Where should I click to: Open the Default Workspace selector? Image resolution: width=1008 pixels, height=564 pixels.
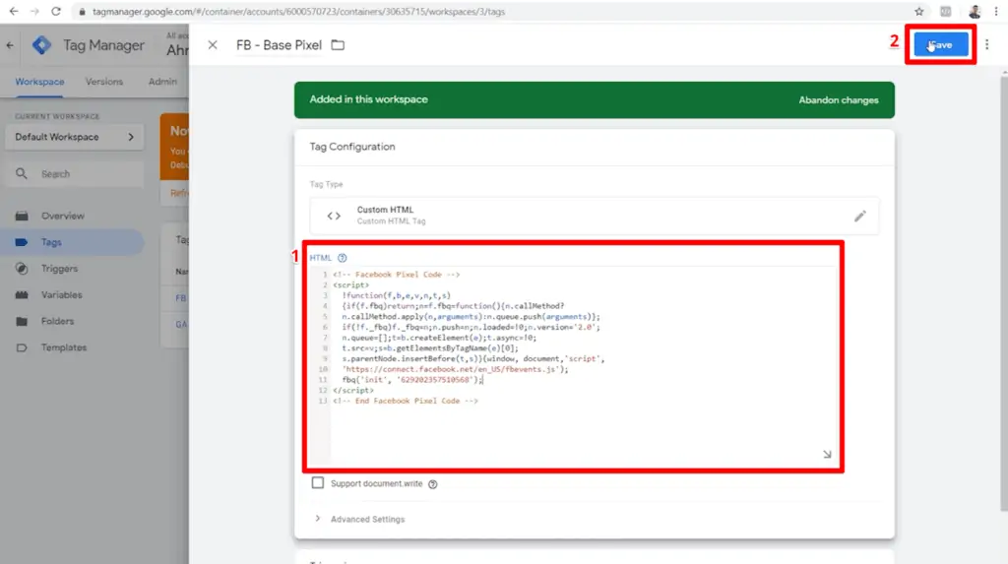click(x=75, y=137)
